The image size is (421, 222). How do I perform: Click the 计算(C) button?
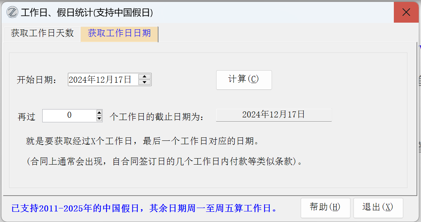[x=244, y=80]
